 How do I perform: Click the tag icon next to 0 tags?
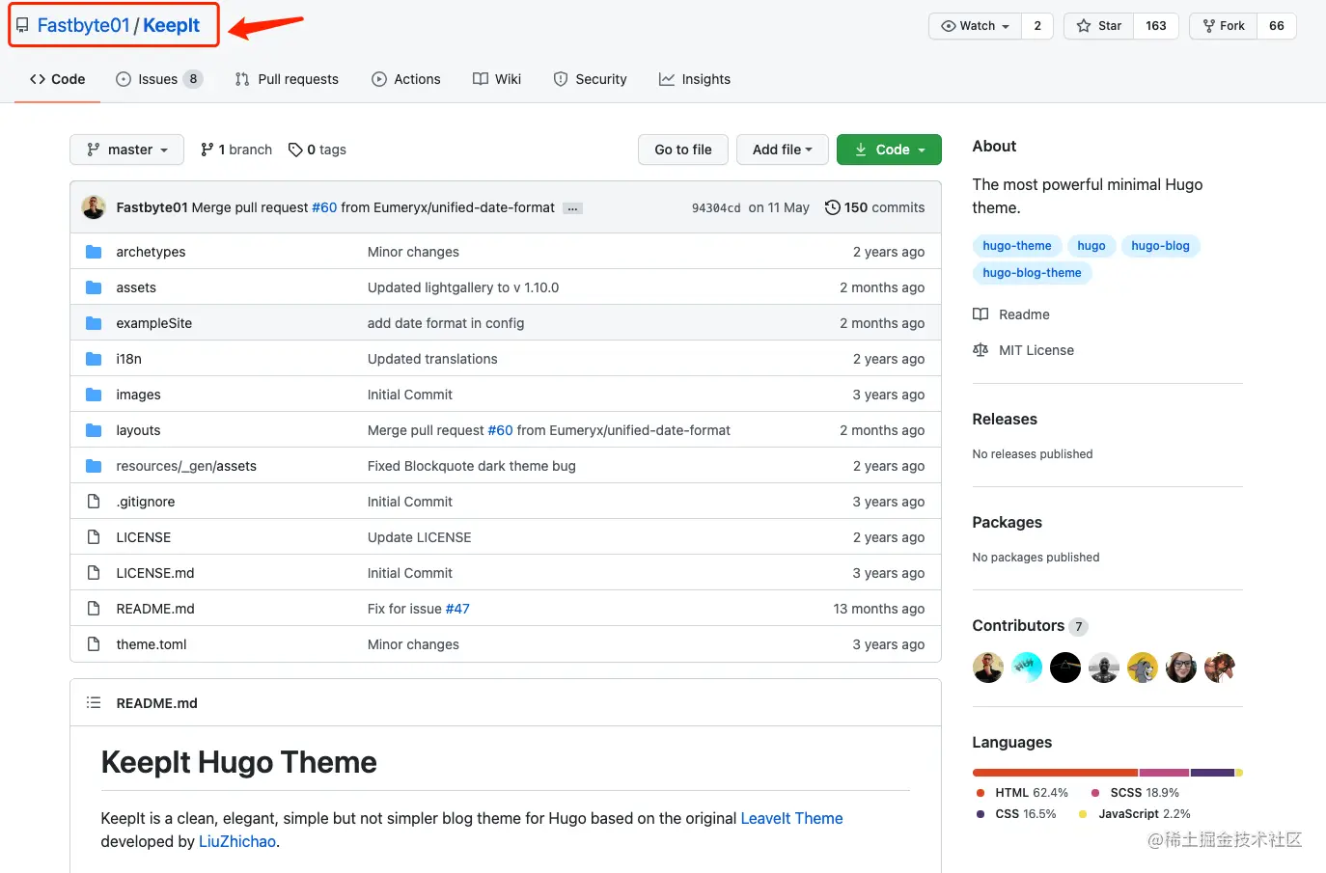click(295, 150)
